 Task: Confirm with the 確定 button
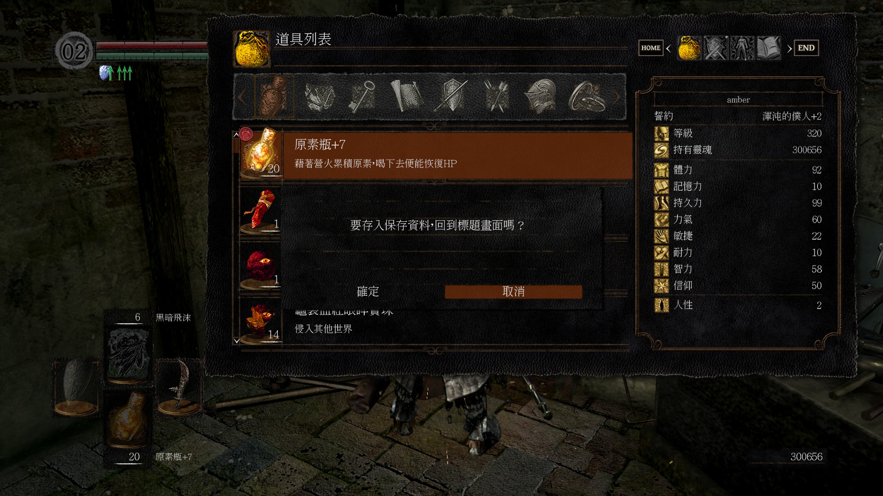pos(368,291)
